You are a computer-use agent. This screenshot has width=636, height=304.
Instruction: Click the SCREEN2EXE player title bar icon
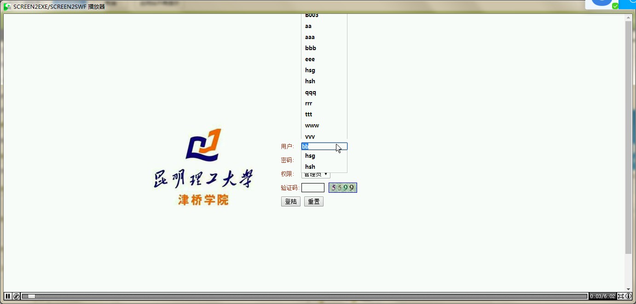7,6
